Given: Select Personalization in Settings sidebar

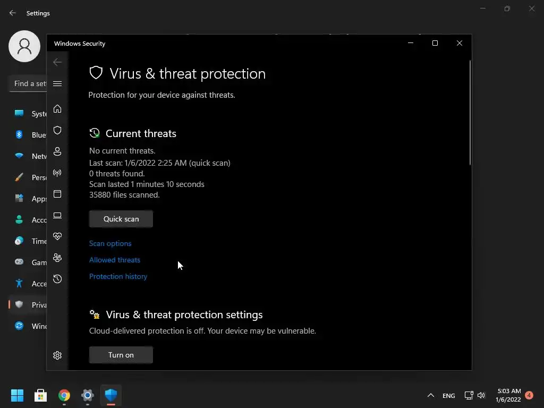Looking at the screenshot, I should coord(28,177).
